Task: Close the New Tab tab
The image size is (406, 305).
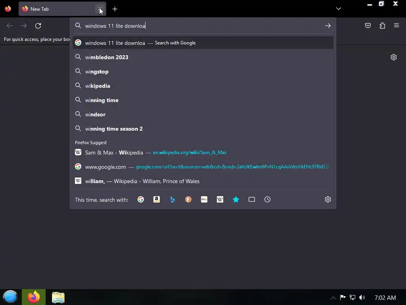Action: 100,9
